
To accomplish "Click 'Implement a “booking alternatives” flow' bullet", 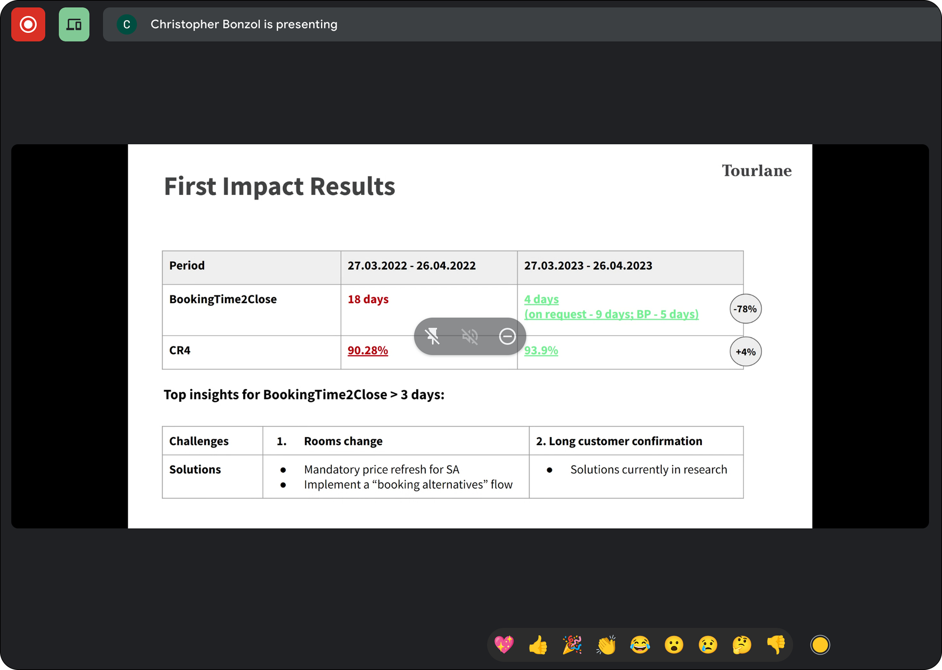I will (x=408, y=484).
